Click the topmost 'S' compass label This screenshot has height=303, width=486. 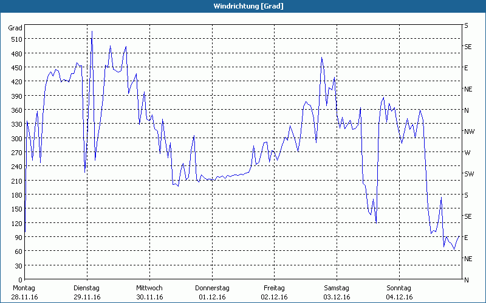[x=466, y=25]
